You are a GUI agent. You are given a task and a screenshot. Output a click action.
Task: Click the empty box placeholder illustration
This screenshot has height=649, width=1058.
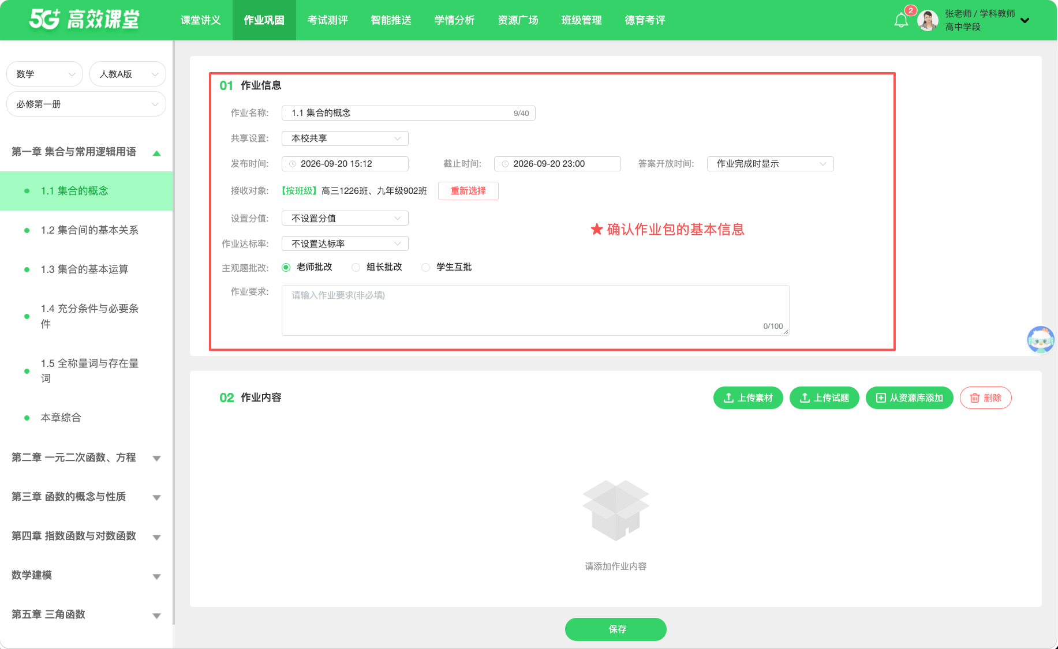[x=616, y=511]
